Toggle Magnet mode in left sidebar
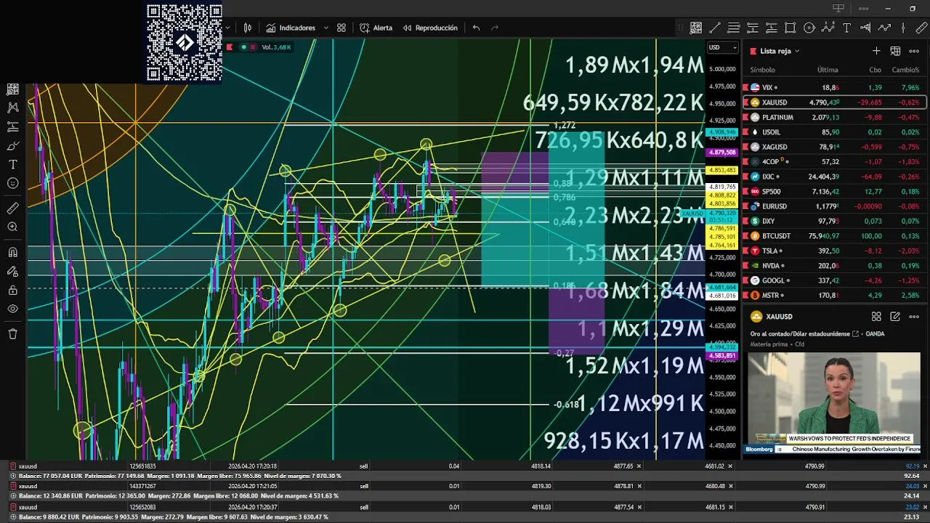Viewport: 930px width, 523px height. click(12, 252)
